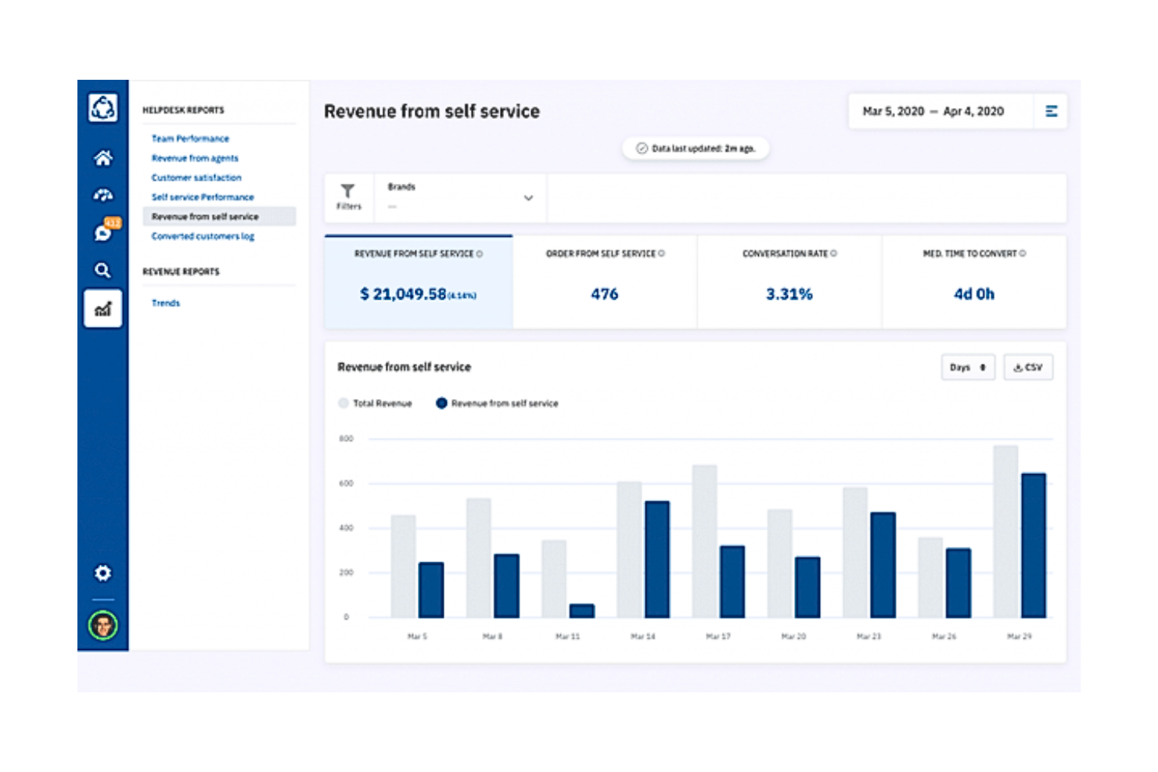Click the gray total revenue bar at Mar 5
Image resolution: width=1158 pixels, height=772 pixels.
[403, 566]
